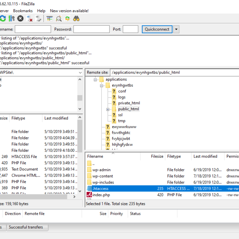The image size is (239, 239).
Task: Select local Chrome HTML row
Action: 38,175
